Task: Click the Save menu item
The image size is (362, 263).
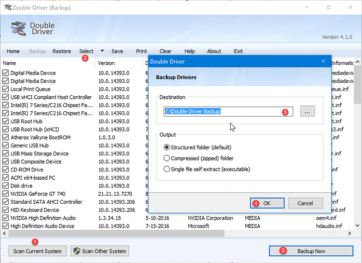Action: pos(117,51)
